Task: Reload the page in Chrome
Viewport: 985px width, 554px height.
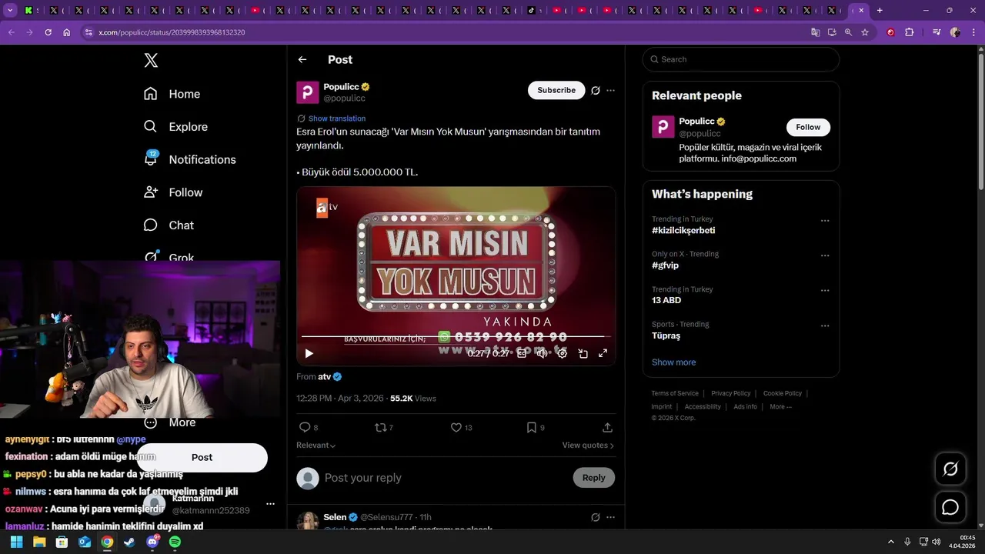Action: pyautogui.click(x=48, y=32)
